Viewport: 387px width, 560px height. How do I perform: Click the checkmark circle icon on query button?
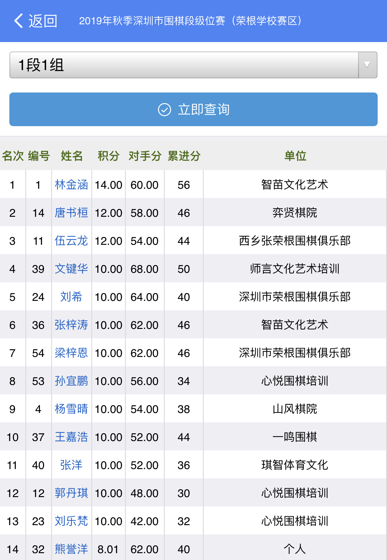(x=165, y=110)
